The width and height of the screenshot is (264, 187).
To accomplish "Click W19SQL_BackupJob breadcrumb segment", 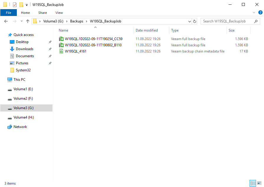I will pos(105,21).
